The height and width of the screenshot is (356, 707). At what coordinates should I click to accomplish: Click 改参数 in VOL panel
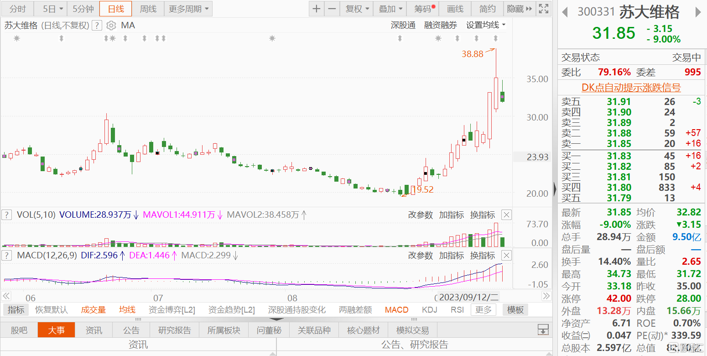coord(420,215)
